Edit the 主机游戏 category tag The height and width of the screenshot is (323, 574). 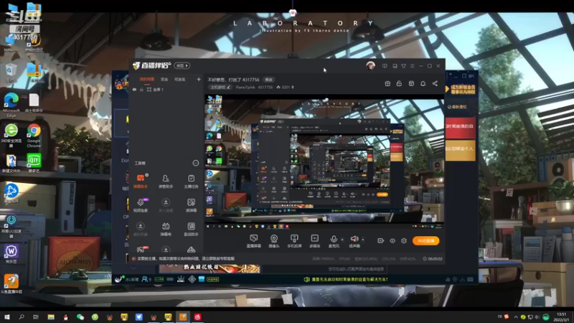pyautogui.click(x=220, y=87)
